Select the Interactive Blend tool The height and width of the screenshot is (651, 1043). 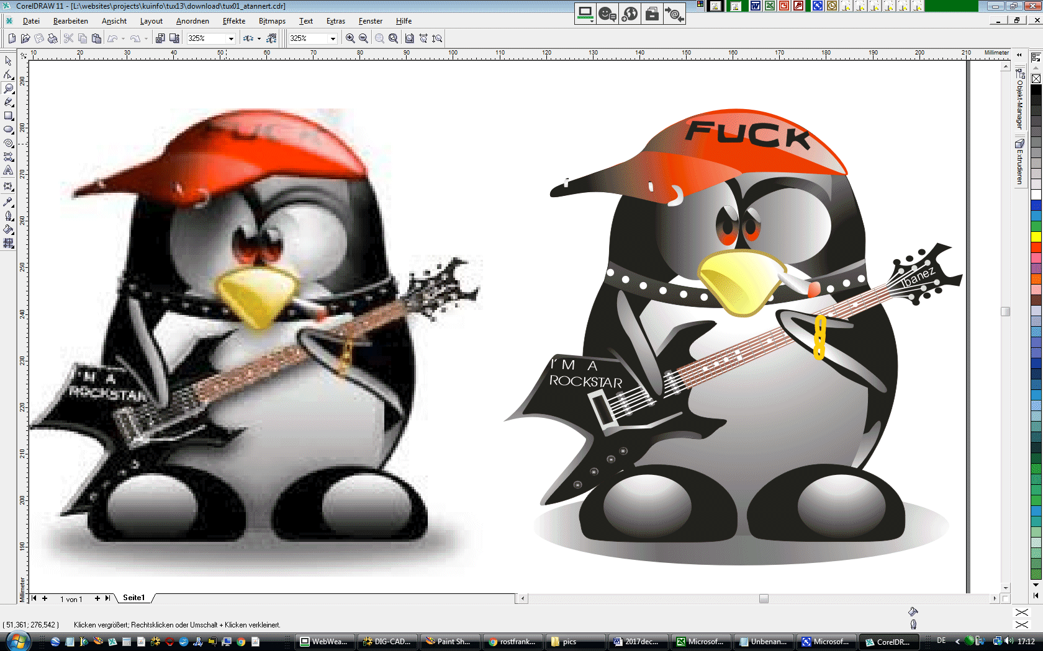(x=8, y=186)
